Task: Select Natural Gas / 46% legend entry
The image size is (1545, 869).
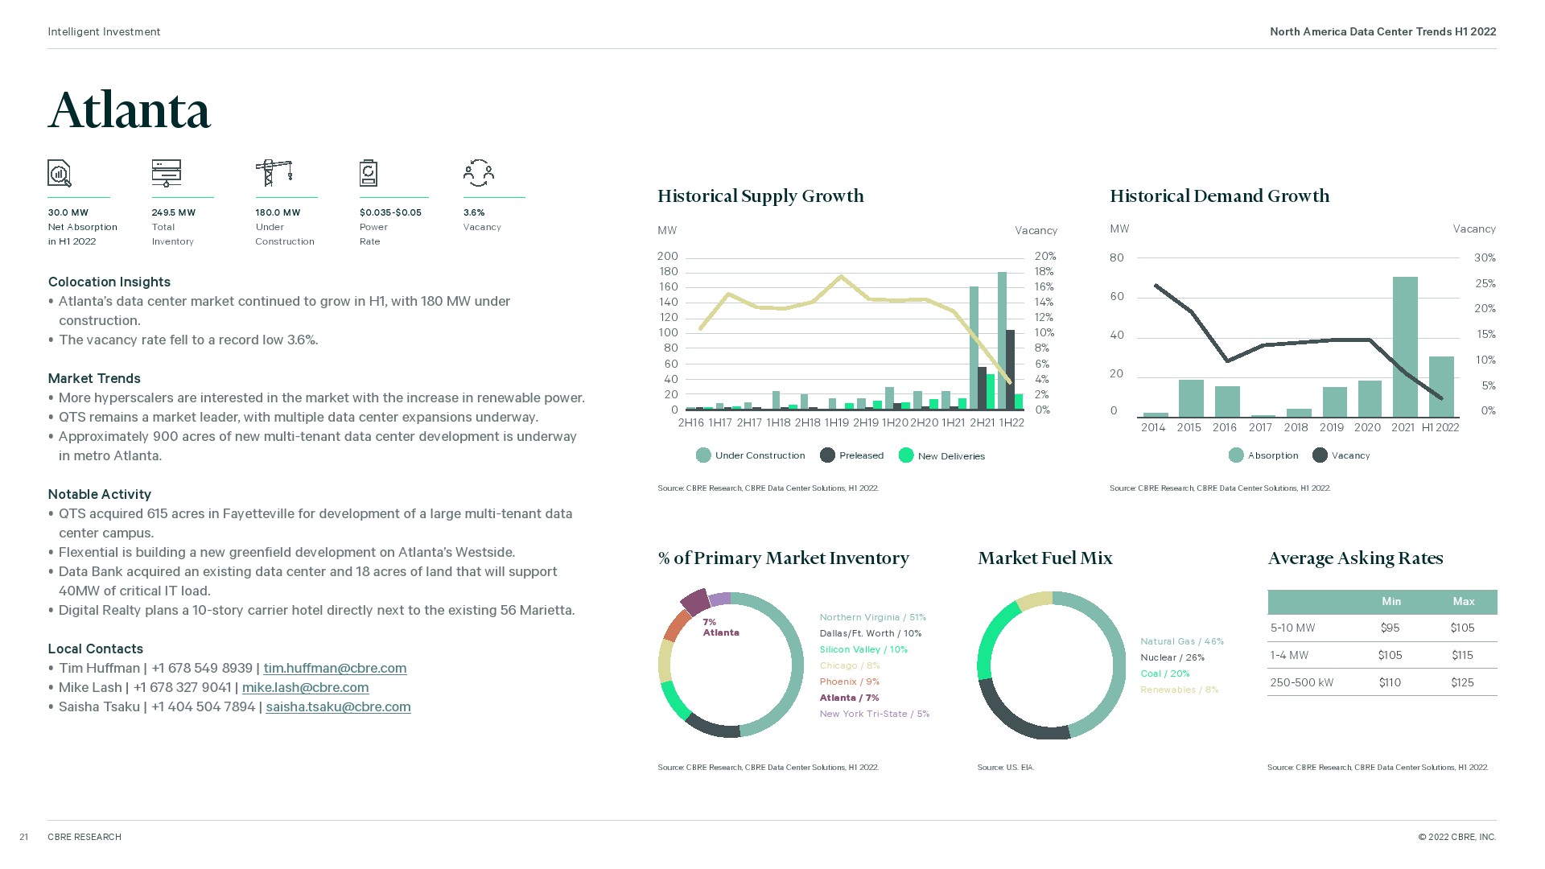Action: (x=1181, y=641)
